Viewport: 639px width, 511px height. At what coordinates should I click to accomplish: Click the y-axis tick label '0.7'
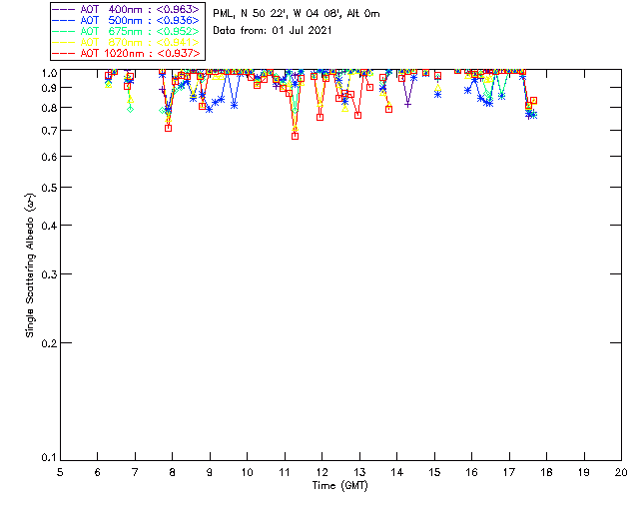click(49, 131)
